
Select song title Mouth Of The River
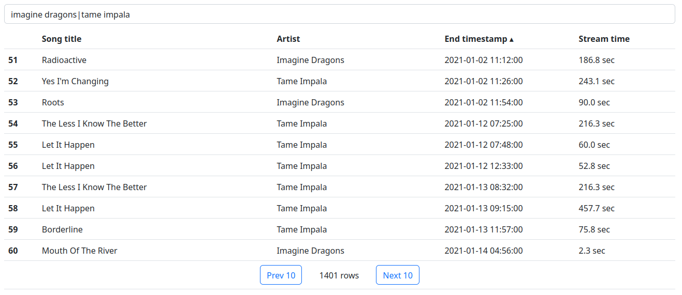pyautogui.click(x=80, y=251)
